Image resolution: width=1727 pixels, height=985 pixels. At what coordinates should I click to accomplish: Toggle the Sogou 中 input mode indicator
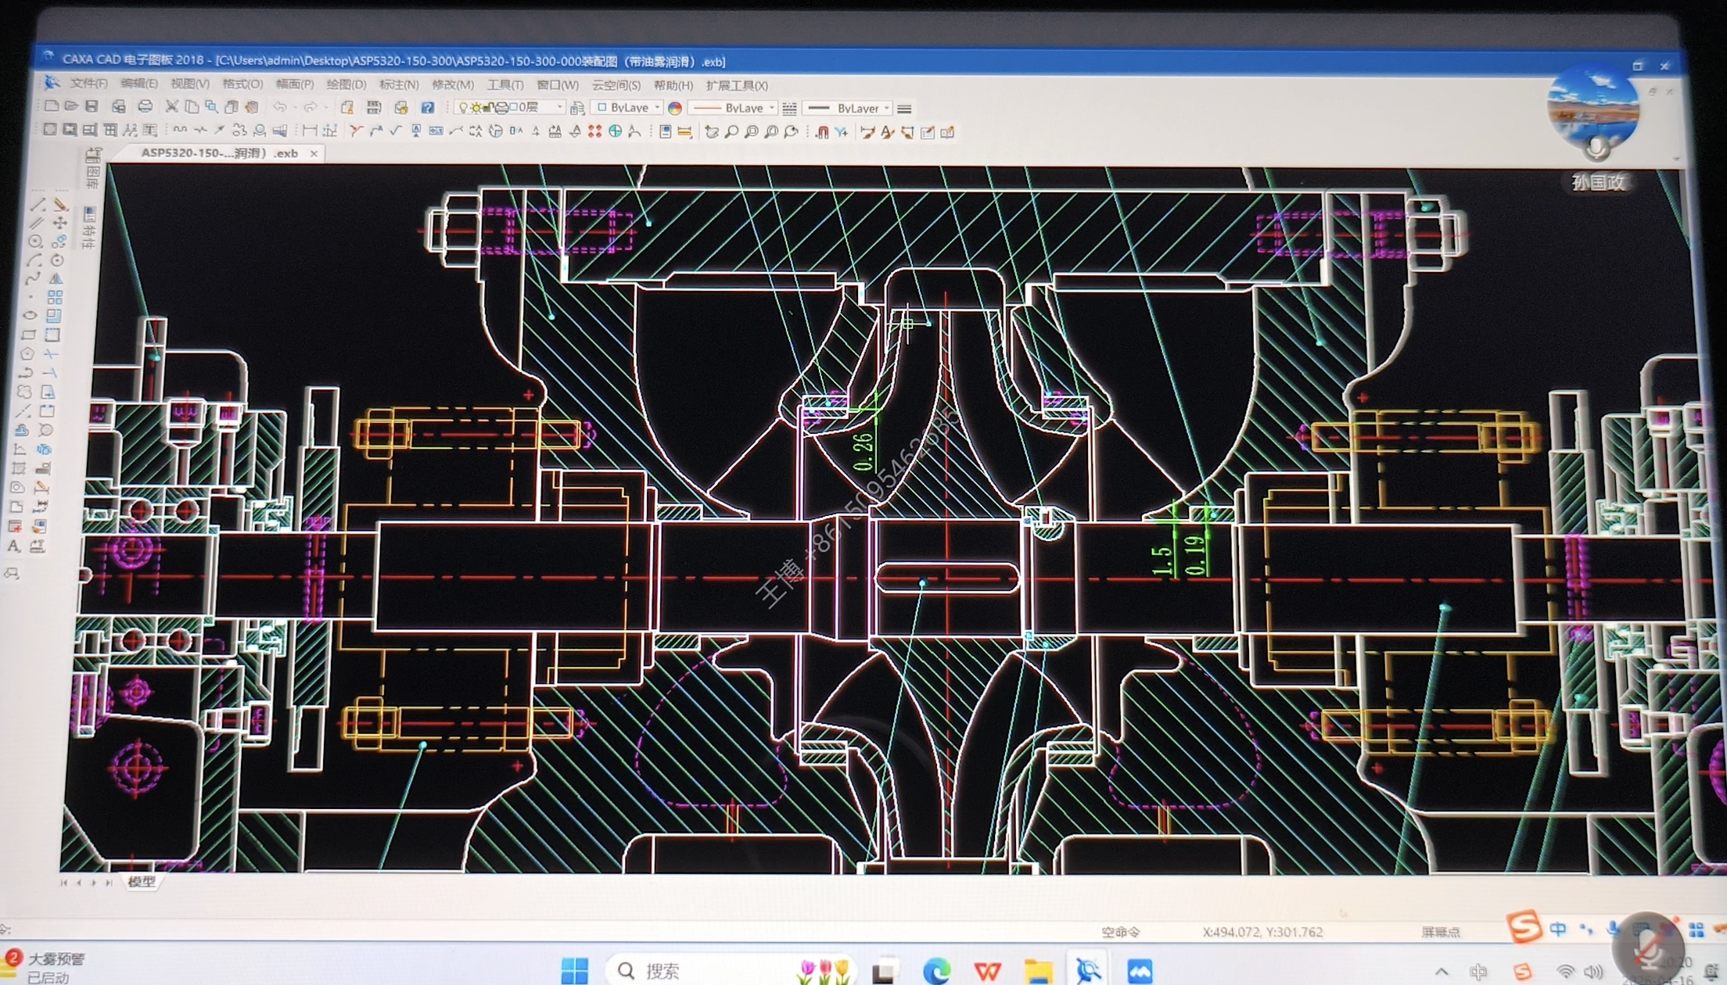(x=1557, y=929)
